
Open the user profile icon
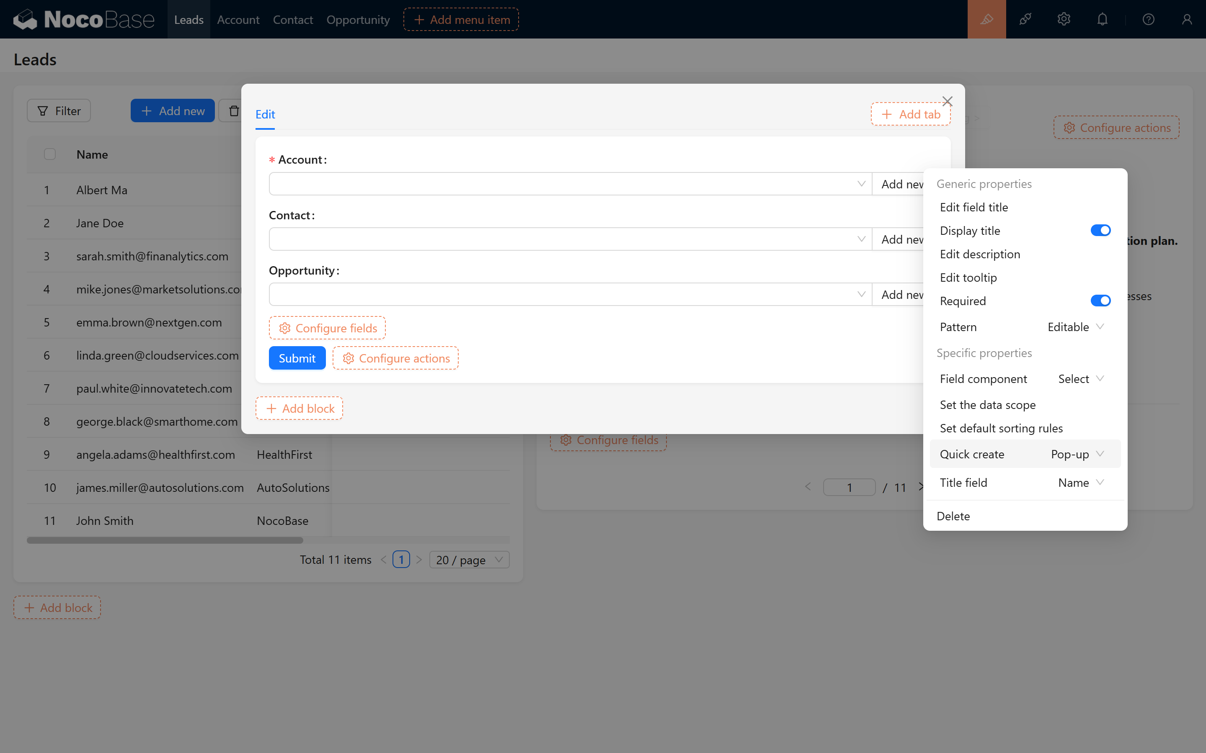(1187, 19)
